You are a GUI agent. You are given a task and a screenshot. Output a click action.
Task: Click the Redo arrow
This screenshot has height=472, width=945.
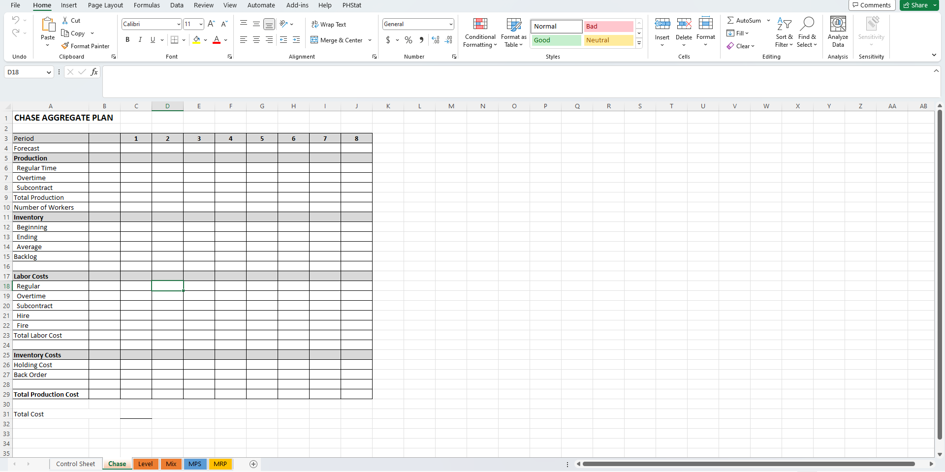16,33
